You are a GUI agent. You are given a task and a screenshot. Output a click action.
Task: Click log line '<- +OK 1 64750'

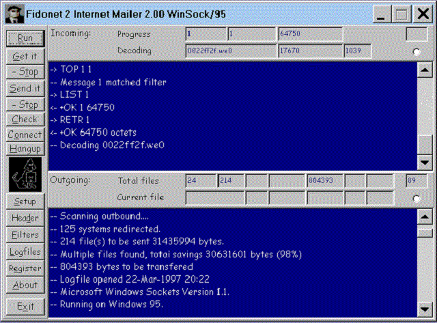point(82,108)
